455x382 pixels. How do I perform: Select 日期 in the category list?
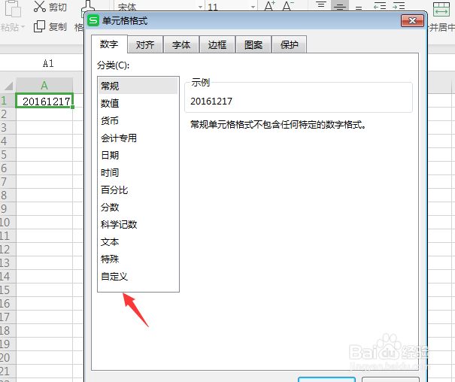pos(138,155)
